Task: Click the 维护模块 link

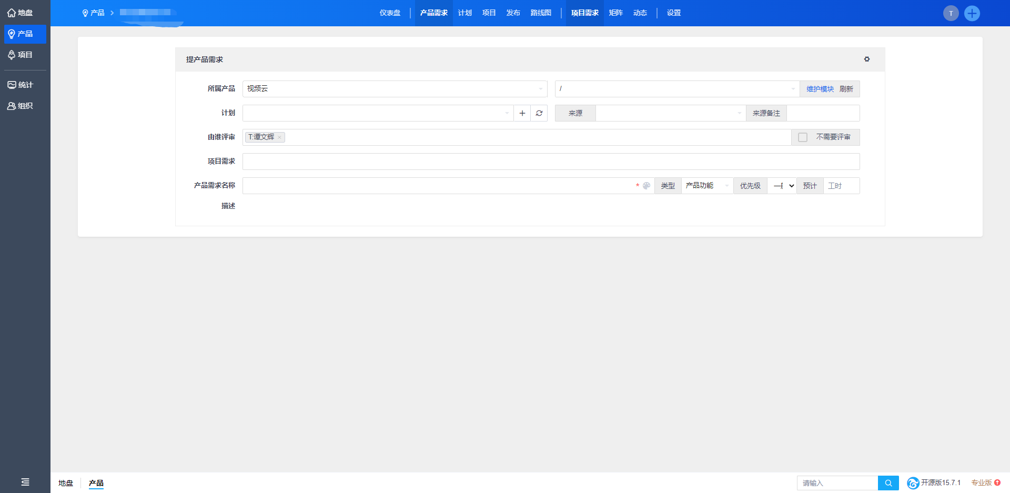Action: [x=820, y=89]
